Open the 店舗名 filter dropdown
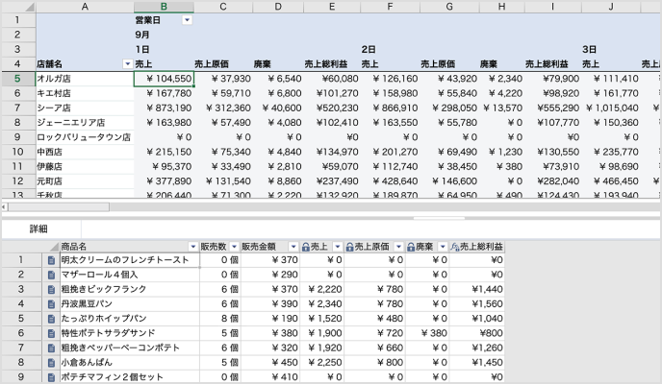Image resolution: width=662 pixels, height=384 pixels. (128, 63)
